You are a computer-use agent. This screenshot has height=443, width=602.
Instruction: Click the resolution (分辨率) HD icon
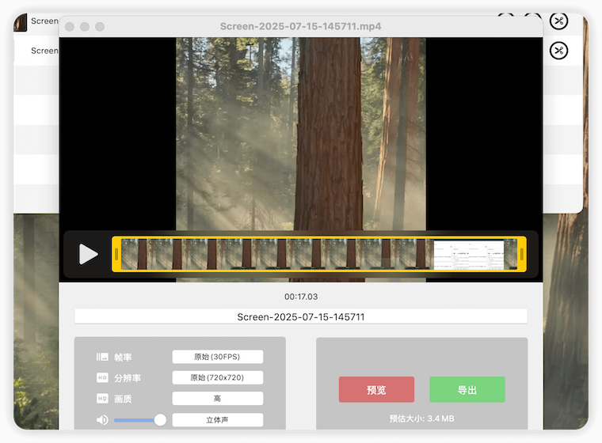click(102, 378)
